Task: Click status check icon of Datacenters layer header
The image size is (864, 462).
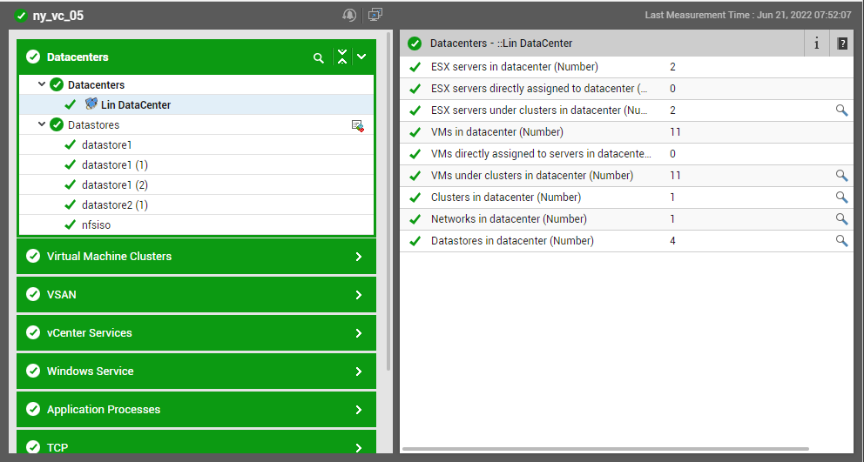Action: [x=33, y=57]
